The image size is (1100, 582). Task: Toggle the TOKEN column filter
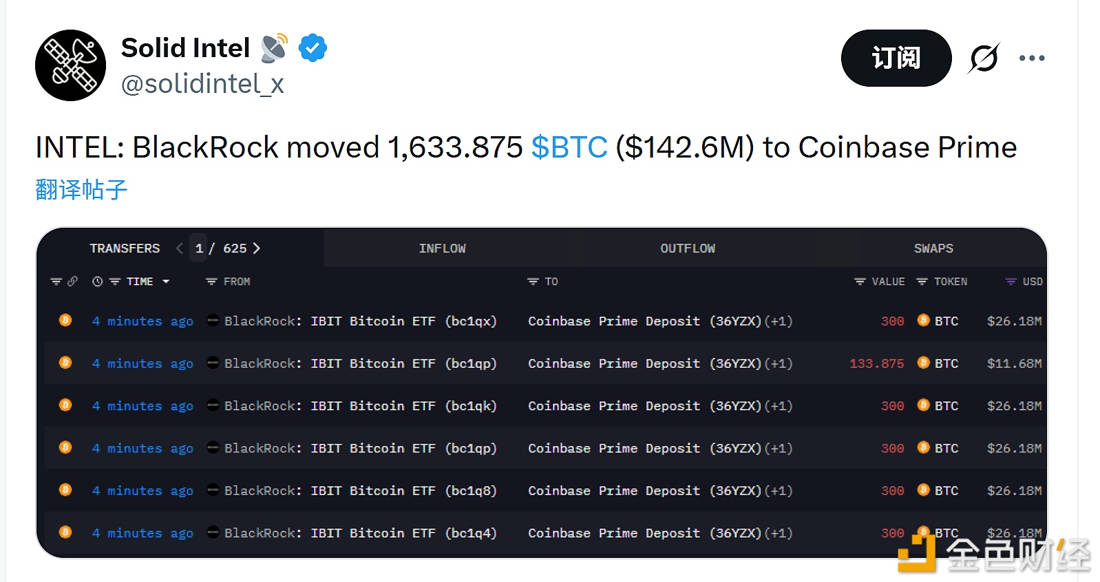tap(921, 281)
